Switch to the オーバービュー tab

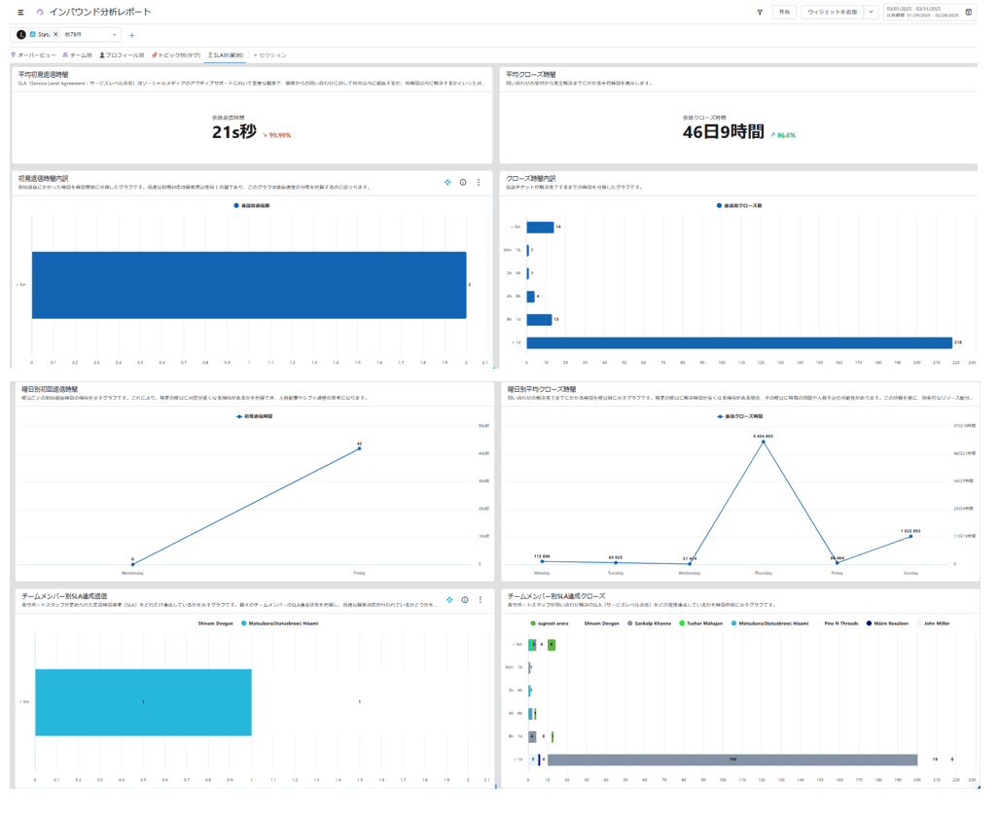click(34, 55)
